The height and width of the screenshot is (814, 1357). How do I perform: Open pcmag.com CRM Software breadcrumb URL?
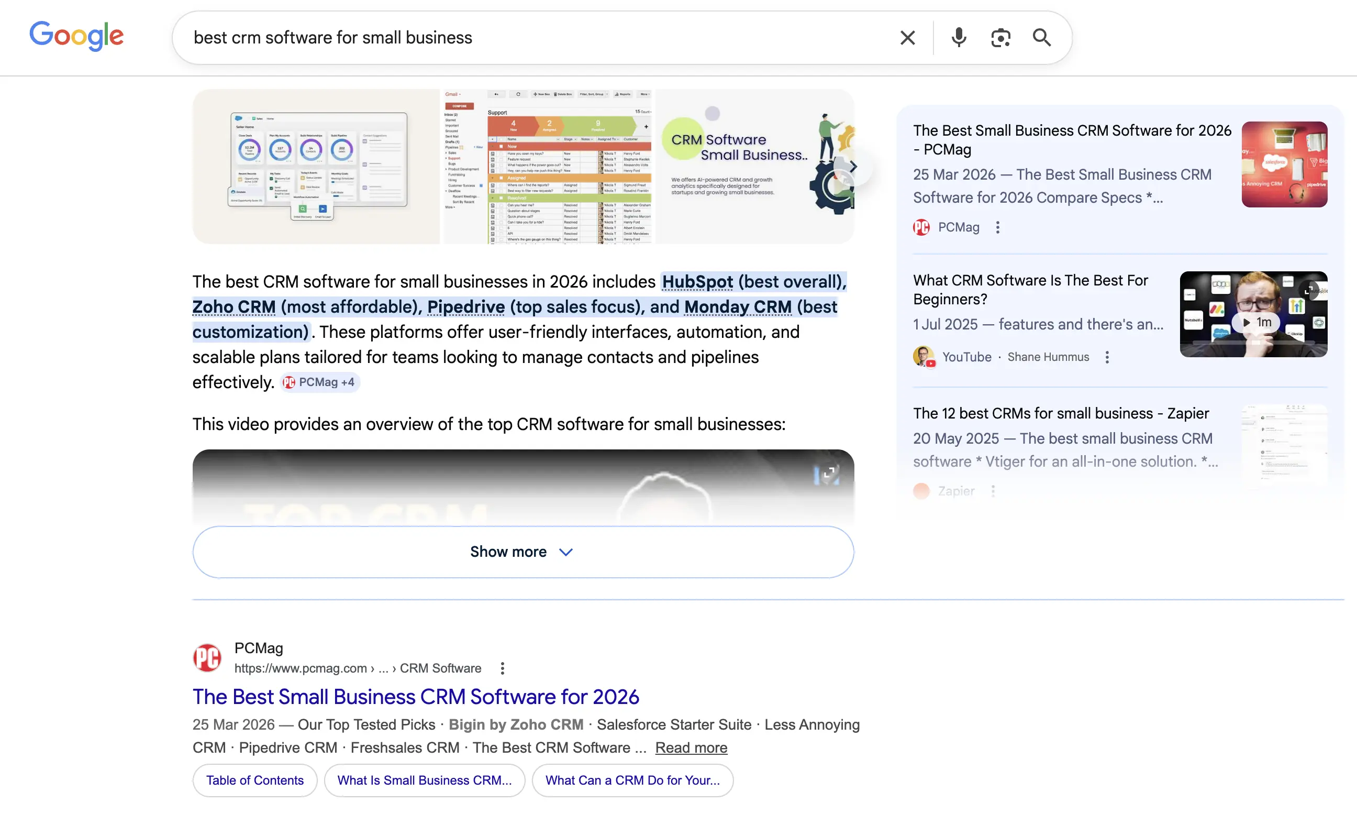358,668
